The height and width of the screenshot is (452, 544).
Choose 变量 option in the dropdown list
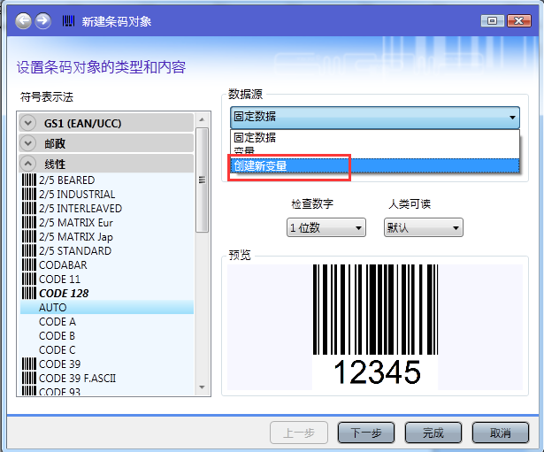(x=375, y=151)
